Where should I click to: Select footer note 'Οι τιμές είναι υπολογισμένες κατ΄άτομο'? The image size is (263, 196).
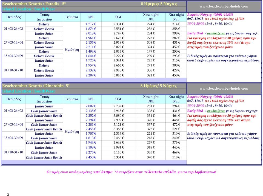(80, 172)
